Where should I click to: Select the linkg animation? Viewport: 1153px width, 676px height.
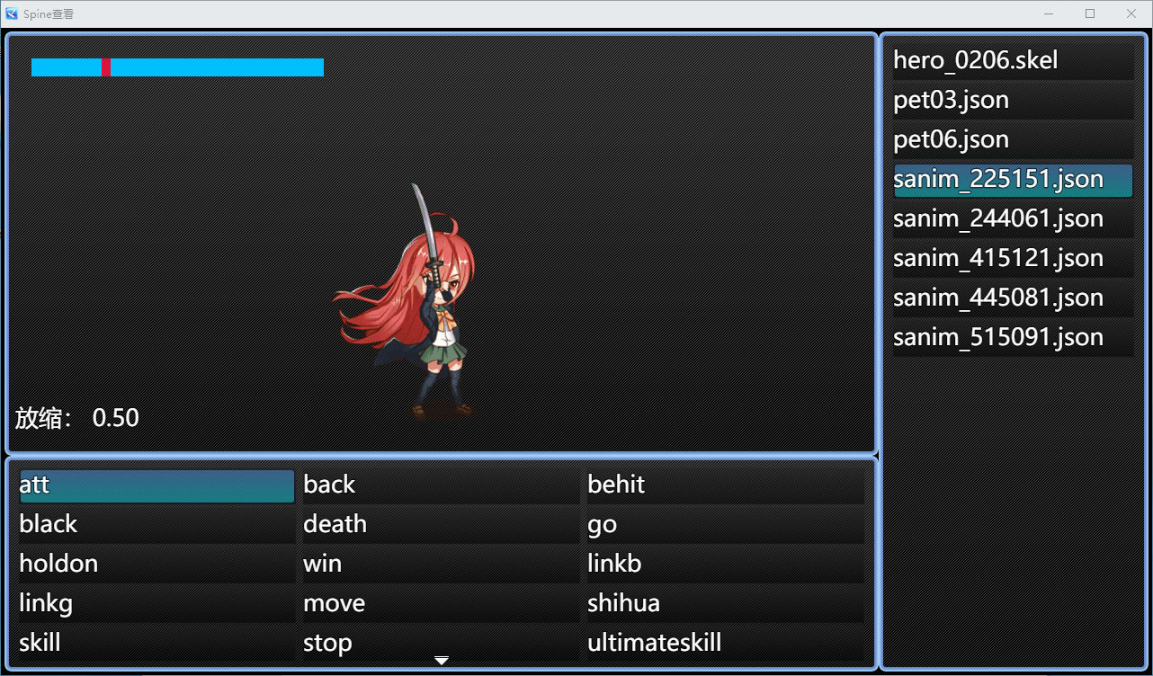156,604
